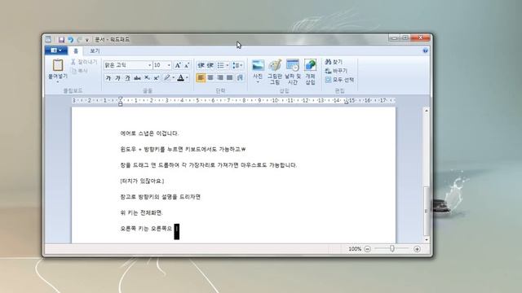Click 모두 선택 (Select all) in the editing group

click(339, 80)
